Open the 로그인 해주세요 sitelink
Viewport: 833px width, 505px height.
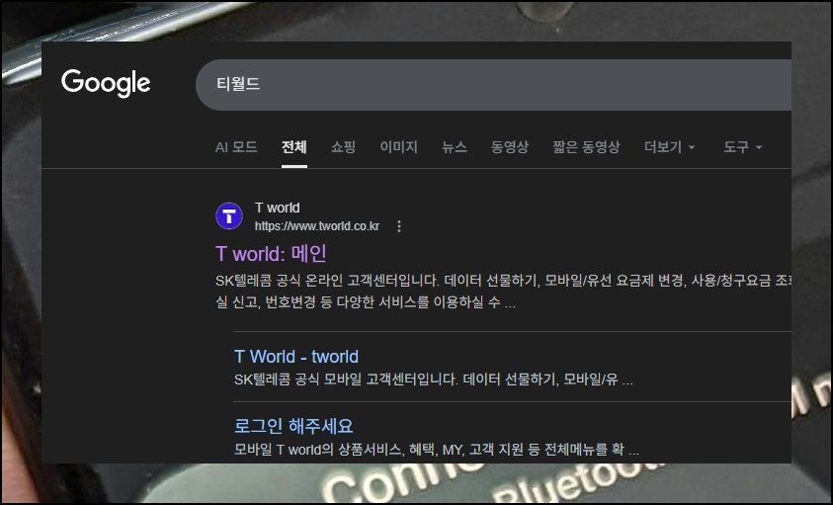[x=293, y=426]
